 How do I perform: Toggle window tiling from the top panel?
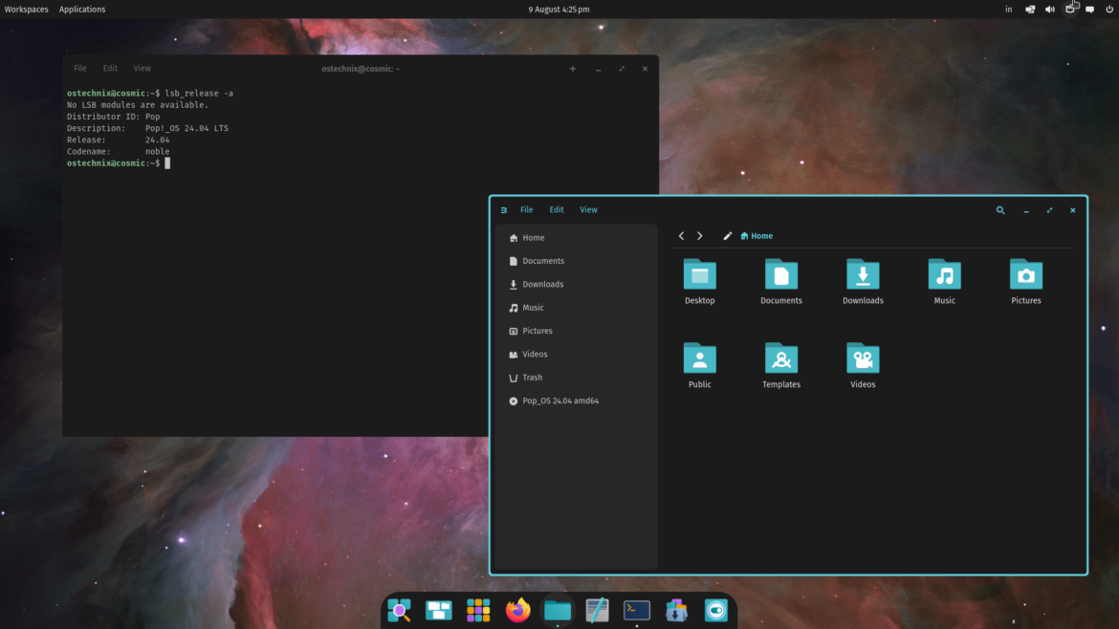(x=1029, y=9)
